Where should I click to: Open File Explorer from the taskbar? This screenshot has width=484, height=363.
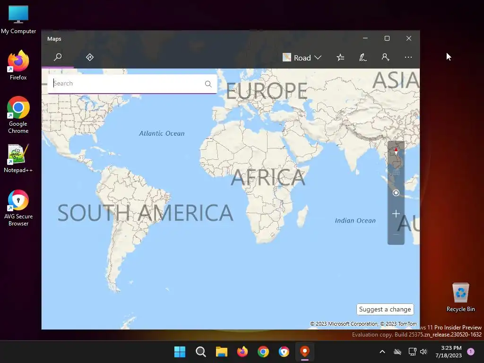click(221, 352)
